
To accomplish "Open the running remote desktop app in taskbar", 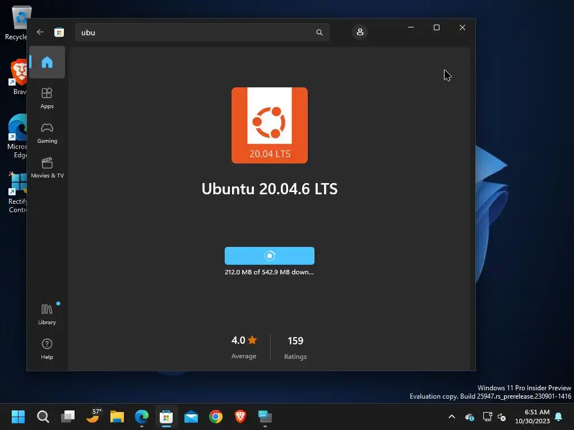I will coord(265,417).
